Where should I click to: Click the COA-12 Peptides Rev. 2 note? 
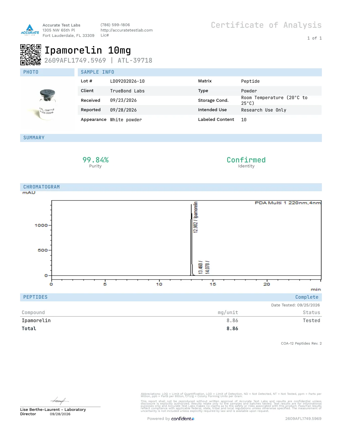[301, 344]
